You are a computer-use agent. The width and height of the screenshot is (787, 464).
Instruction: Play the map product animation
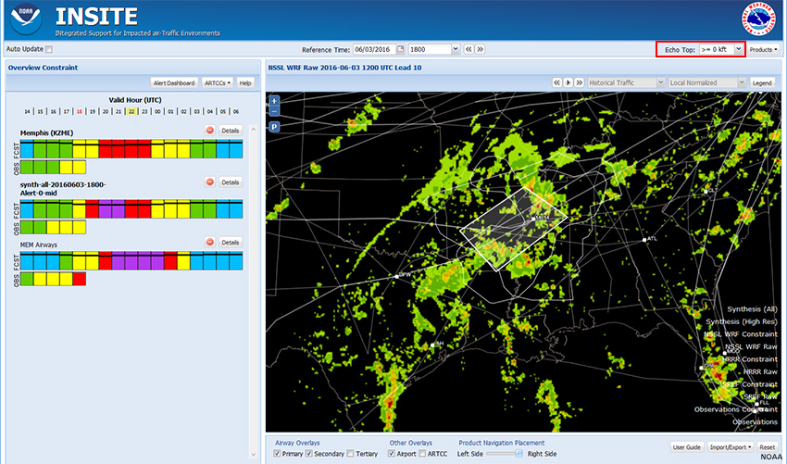[x=568, y=82]
